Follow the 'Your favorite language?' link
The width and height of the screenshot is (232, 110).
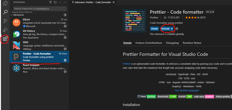pos(187,90)
